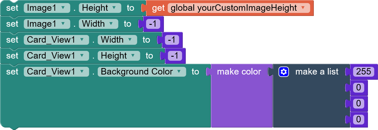Click the blue gear mutator icon
The height and width of the screenshot is (130, 378).
point(284,72)
